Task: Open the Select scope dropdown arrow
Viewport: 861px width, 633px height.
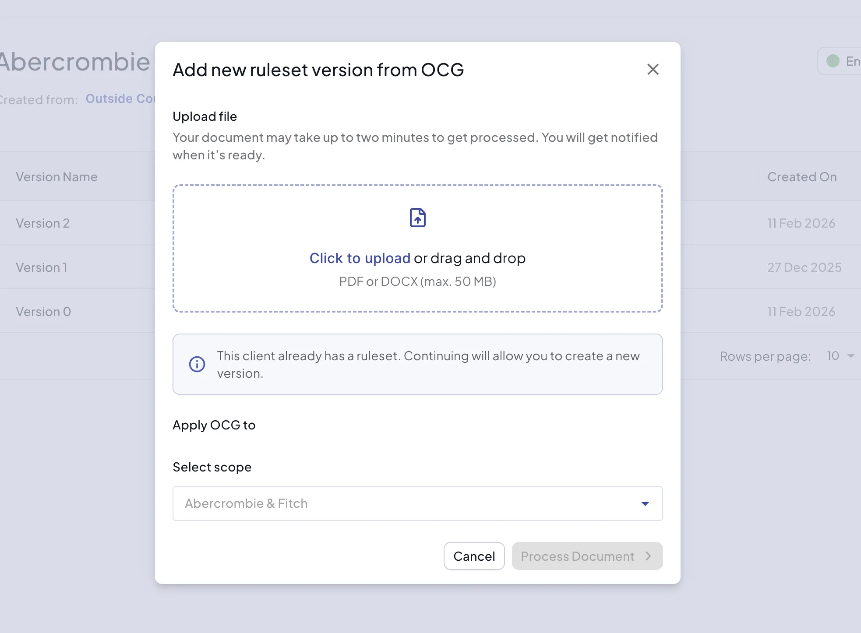Action: pos(645,504)
